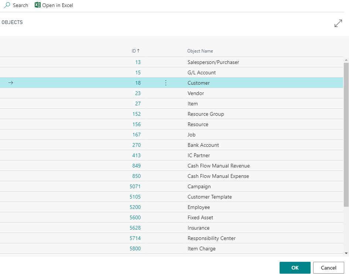Choose the Responsibility Center object

211,238
